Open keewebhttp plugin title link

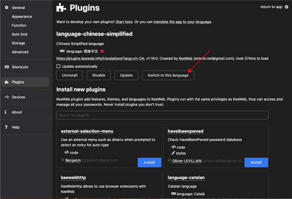(73, 178)
